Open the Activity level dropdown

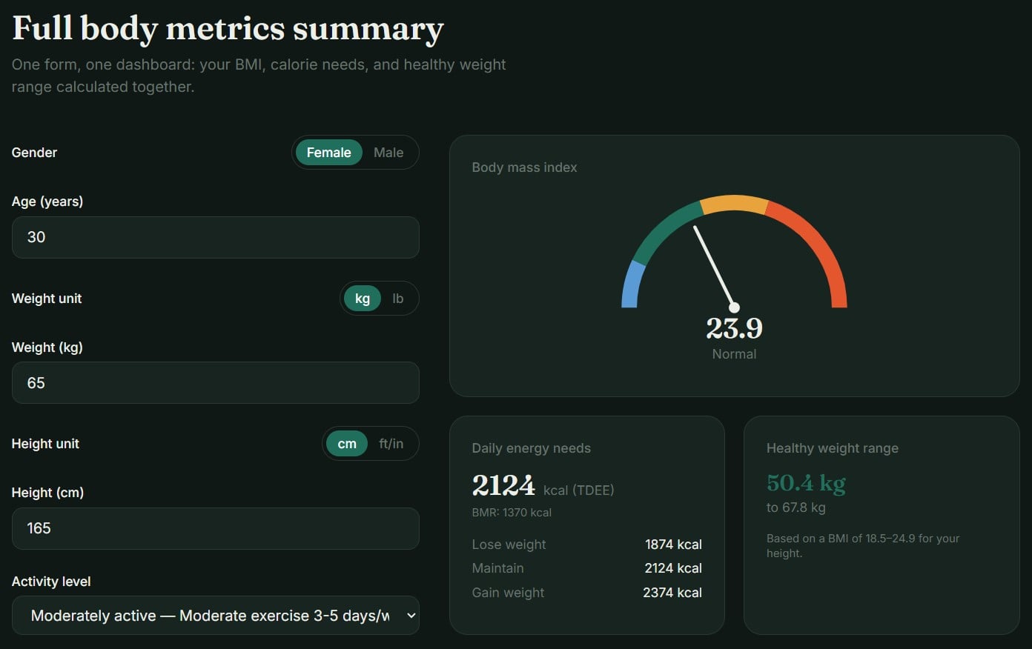215,616
